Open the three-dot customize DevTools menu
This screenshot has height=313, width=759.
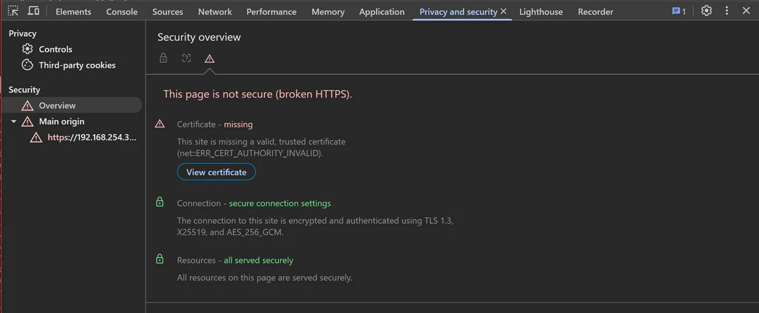(x=727, y=11)
